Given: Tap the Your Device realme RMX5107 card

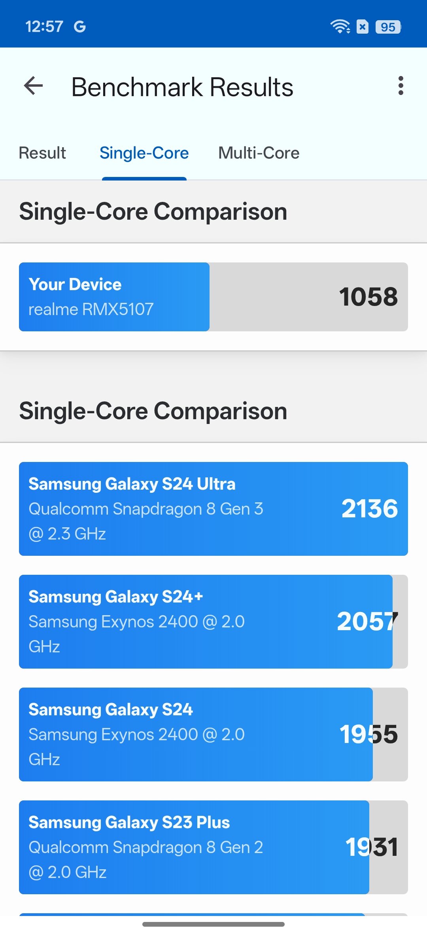Looking at the screenshot, I should (x=115, y=297).
